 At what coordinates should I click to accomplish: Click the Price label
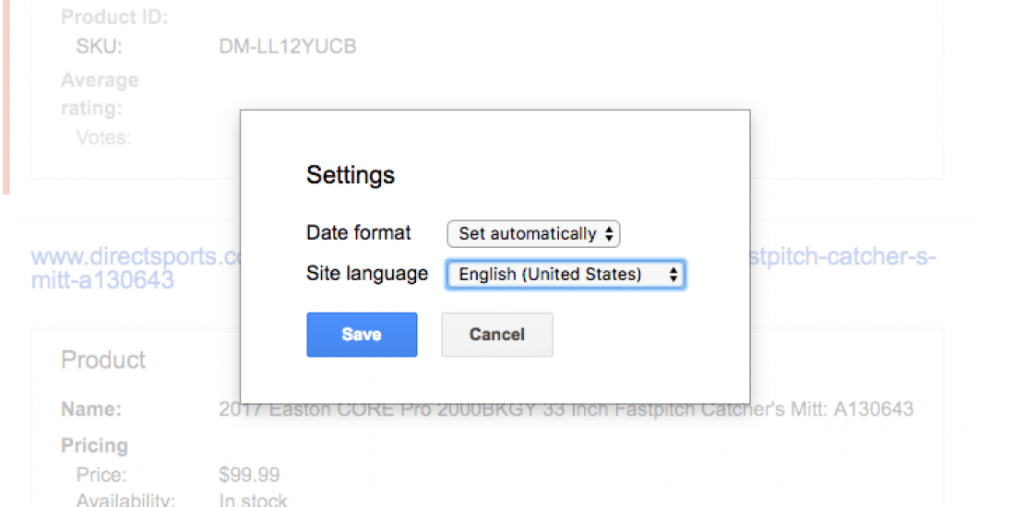point(101,476)
